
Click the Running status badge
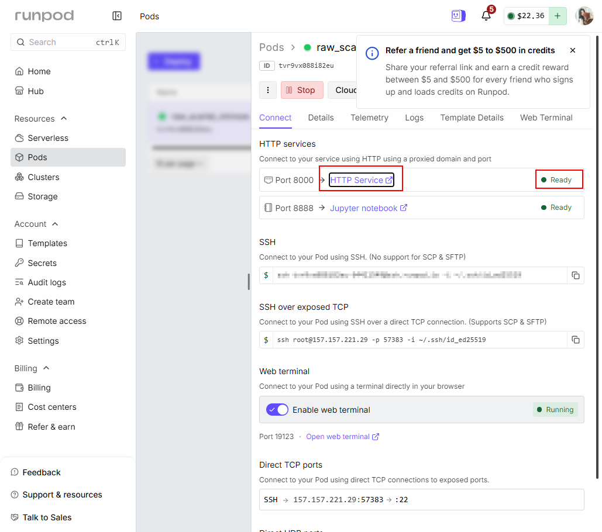555,410
